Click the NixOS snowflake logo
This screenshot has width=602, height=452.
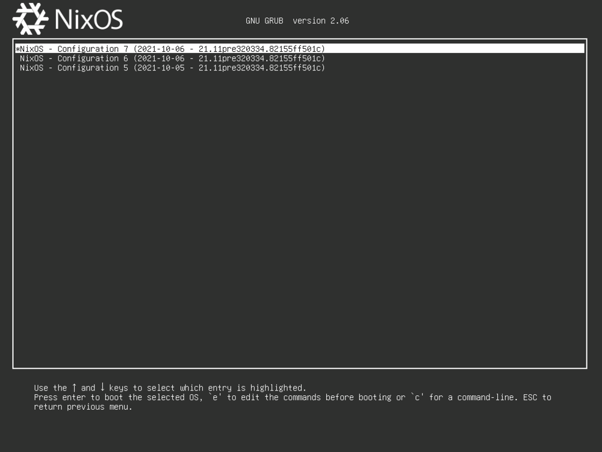click(x=30, y=19)
